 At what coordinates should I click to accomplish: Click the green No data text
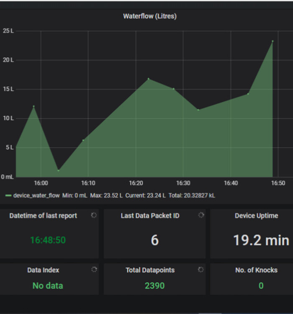48,286
